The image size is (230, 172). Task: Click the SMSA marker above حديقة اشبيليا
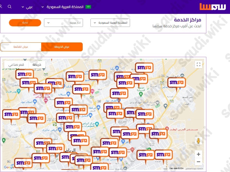[139, 79]
